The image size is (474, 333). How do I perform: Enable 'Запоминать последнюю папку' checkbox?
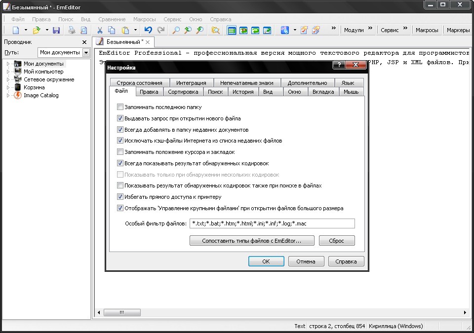coord(120,107)
